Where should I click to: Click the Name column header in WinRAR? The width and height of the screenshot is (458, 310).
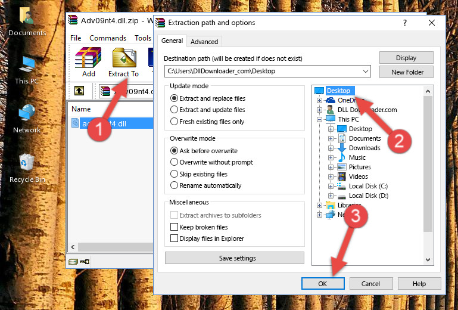(81, 109)
